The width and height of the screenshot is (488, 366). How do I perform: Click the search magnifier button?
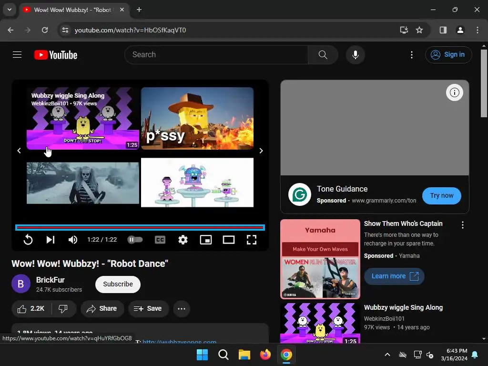click(x=323, y=55)
